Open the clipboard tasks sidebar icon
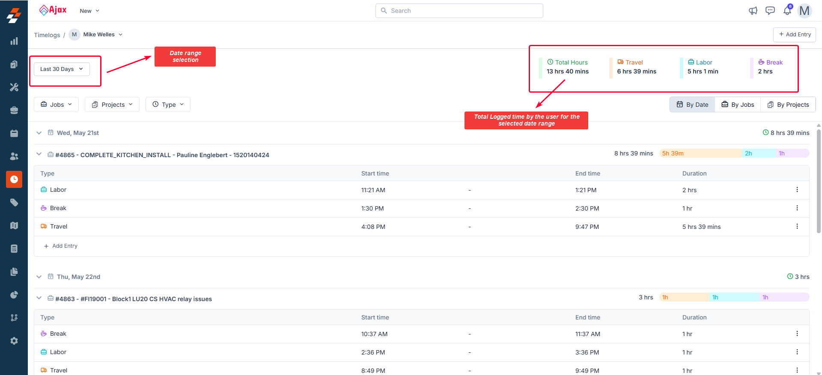Screen dimensions: 822x375 pos(14,64)
